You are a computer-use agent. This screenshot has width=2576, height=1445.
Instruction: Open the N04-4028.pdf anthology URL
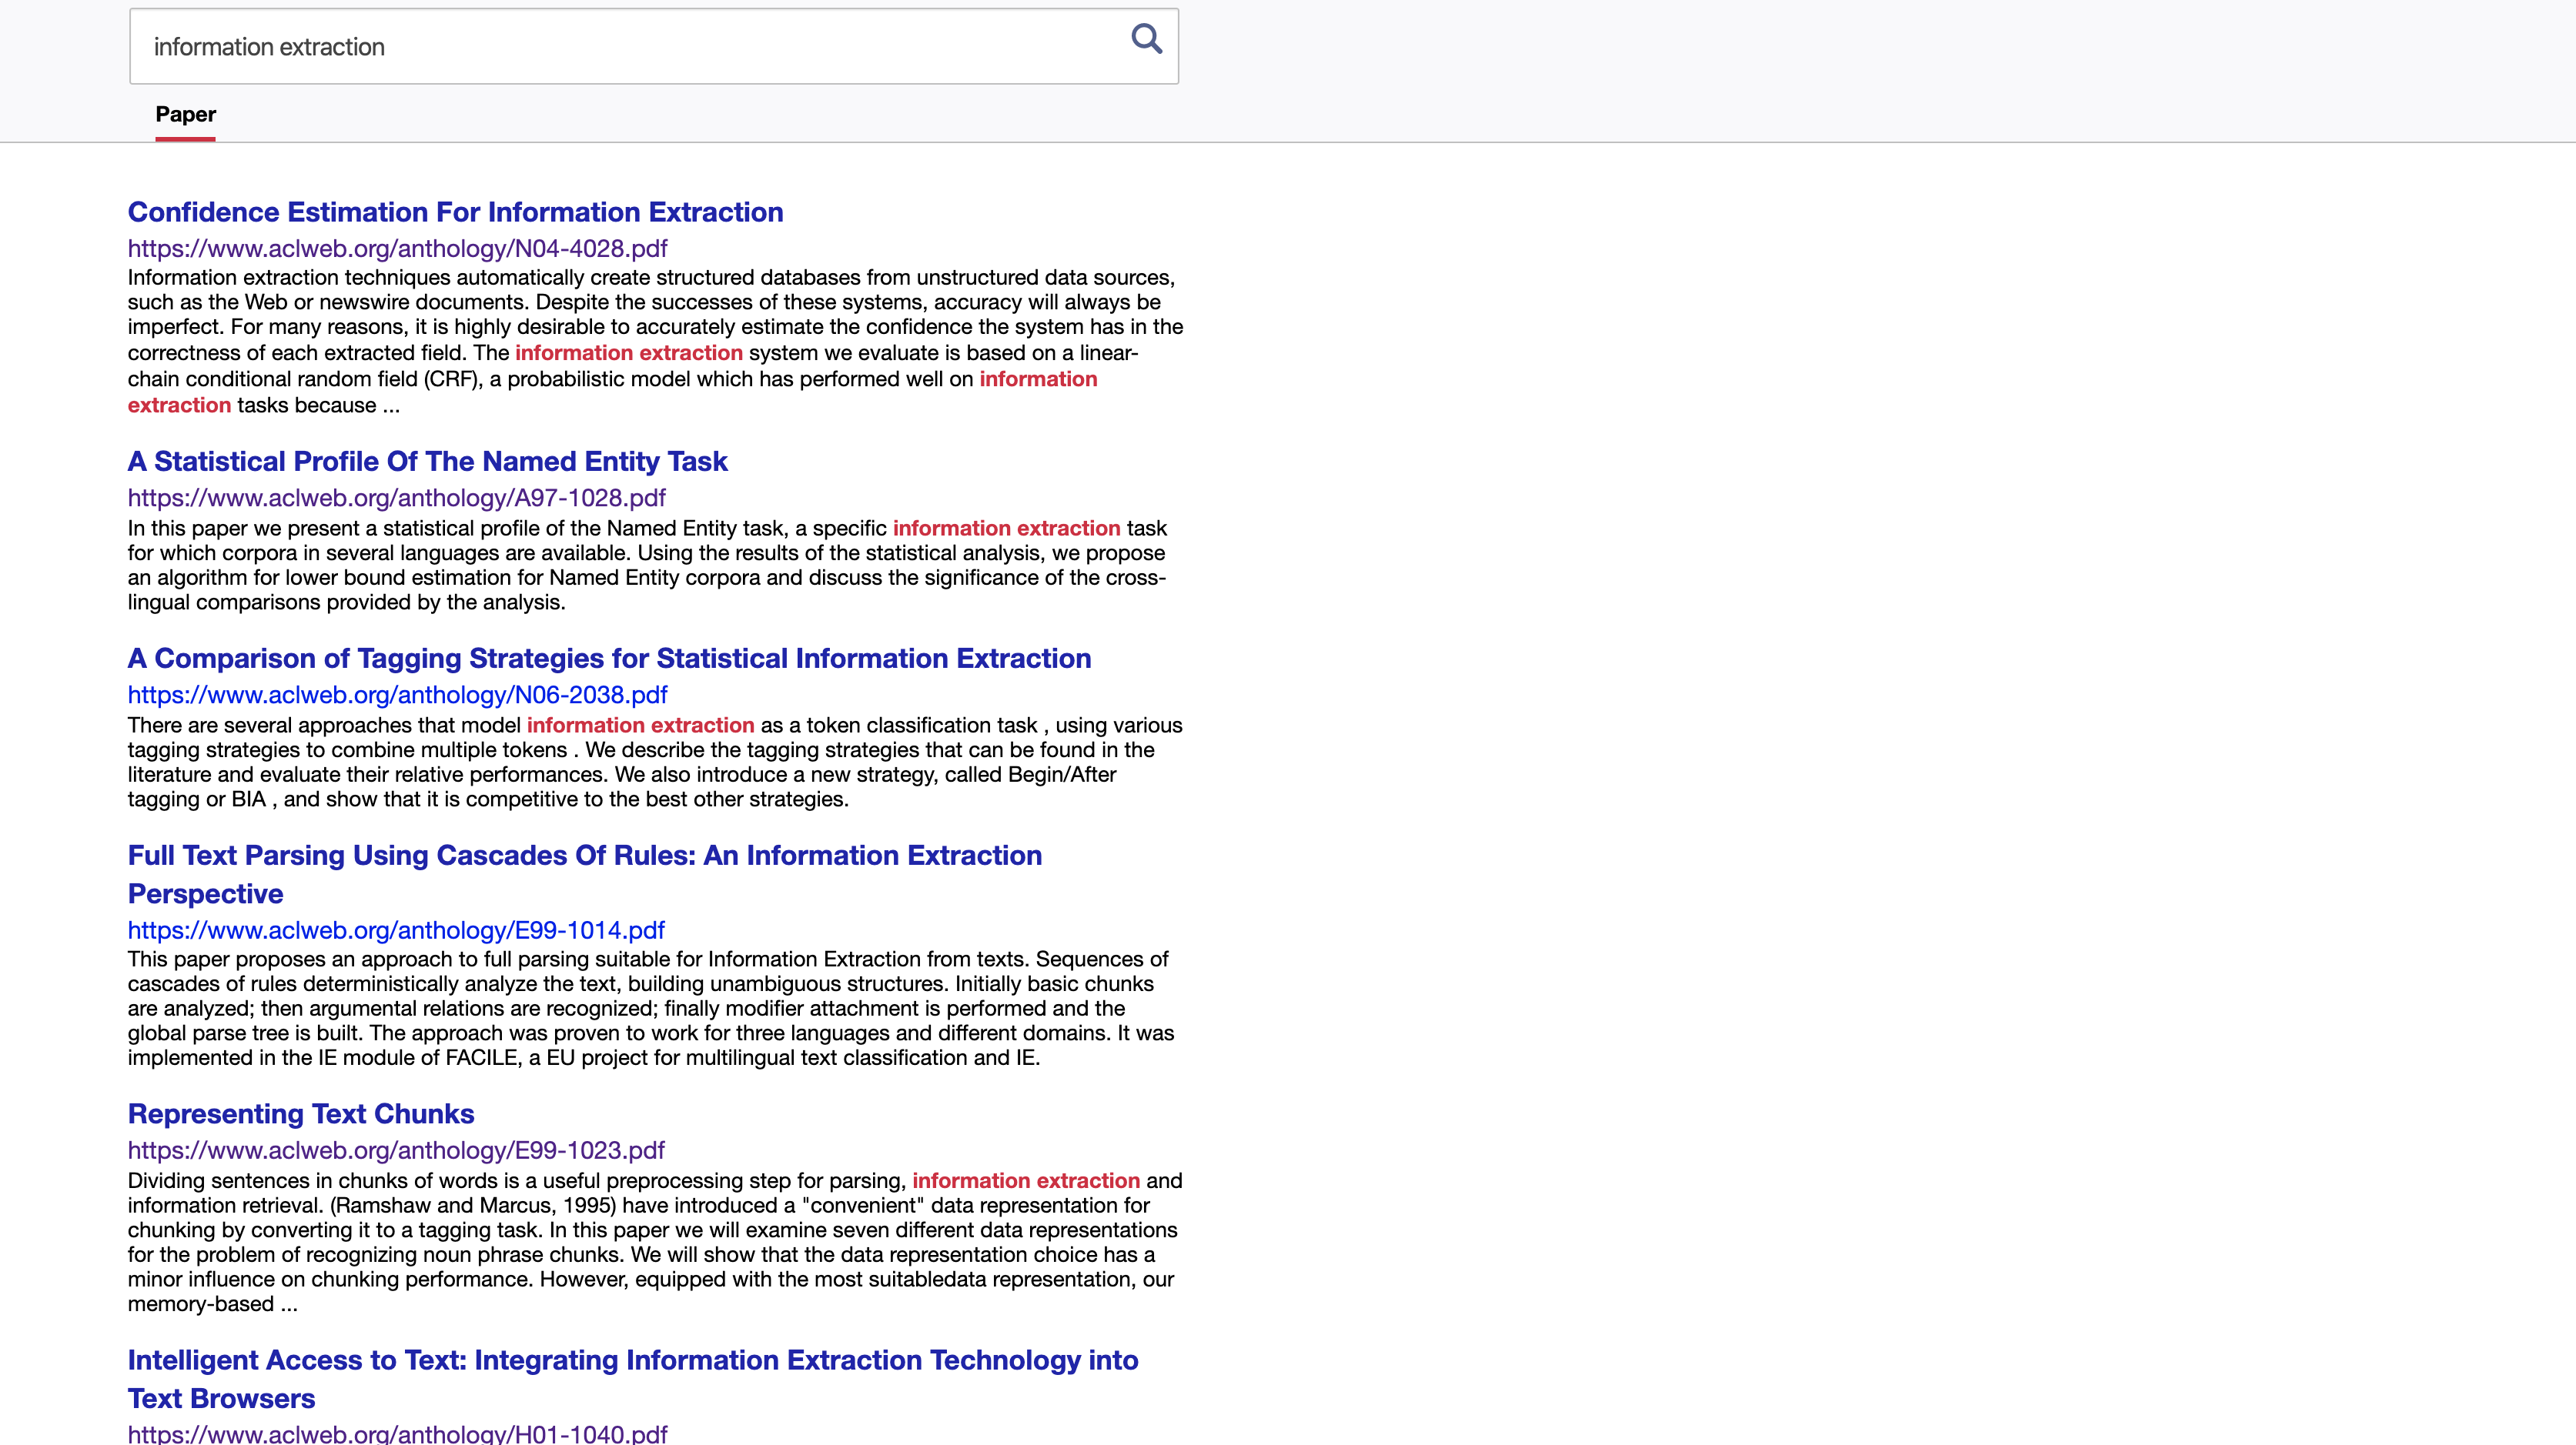397,249
